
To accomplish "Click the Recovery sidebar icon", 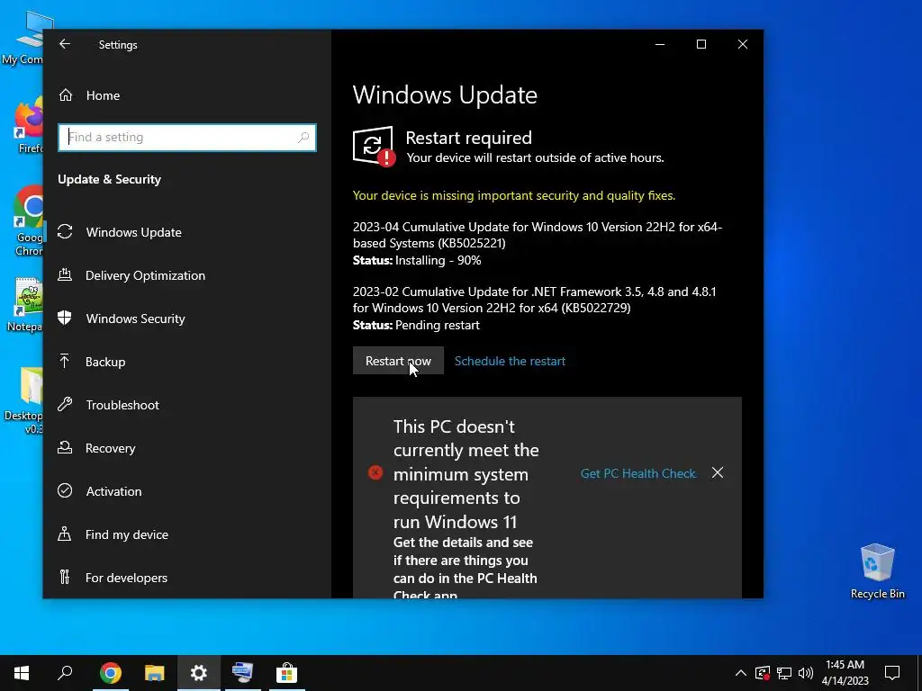I will (x=65, y=447).
